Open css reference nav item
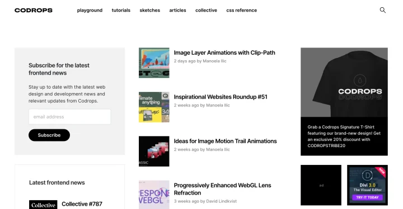Screen dimensions: 403x209 [x=242, y=10]
